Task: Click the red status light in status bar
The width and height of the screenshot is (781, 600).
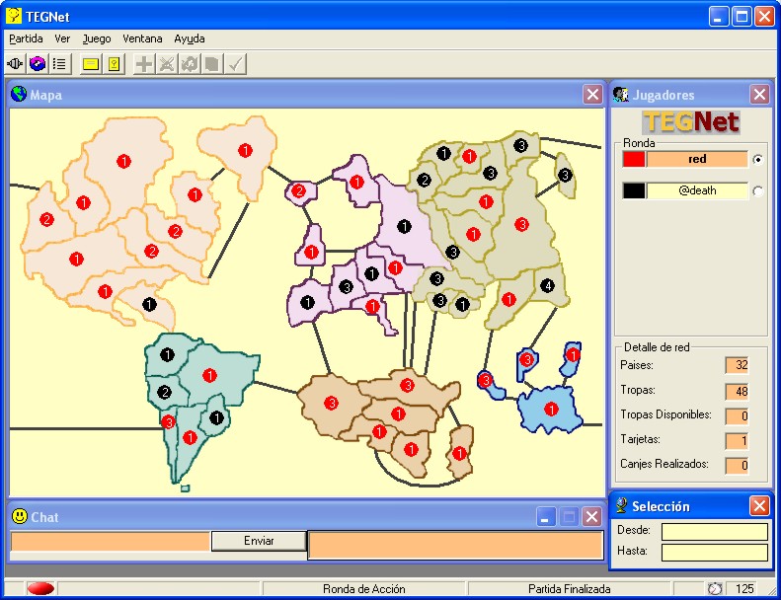Action: point(40,589)
